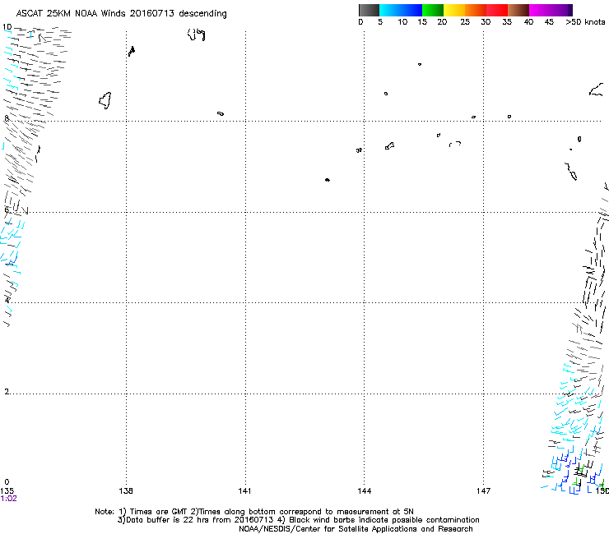Pick the blue 10-15 knots color band
This screenshot has width=609, height=534.
tap(411, 10)
